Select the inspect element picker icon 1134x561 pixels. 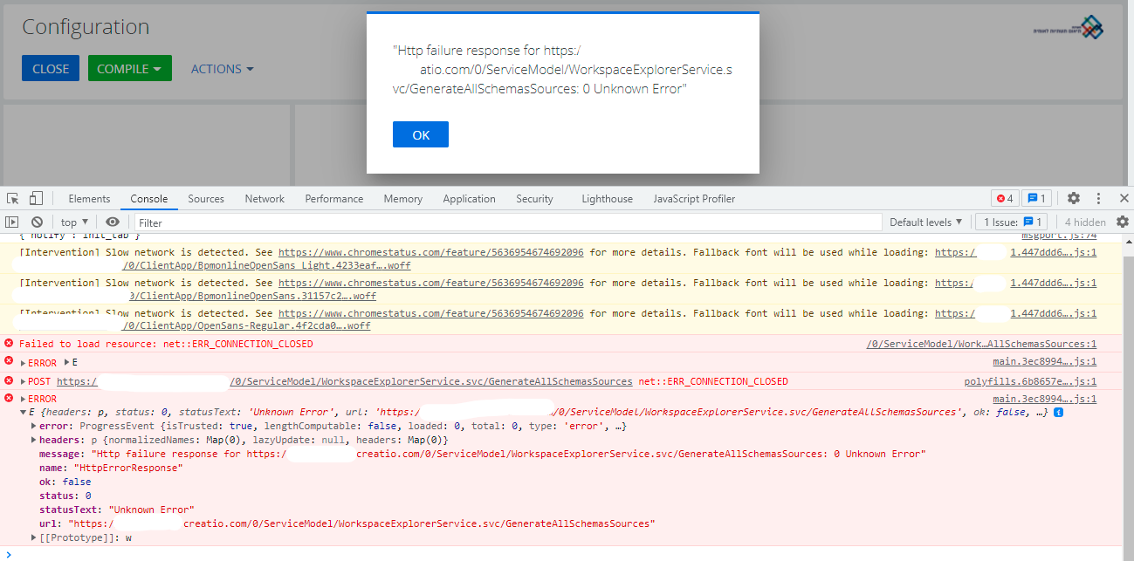13,198
